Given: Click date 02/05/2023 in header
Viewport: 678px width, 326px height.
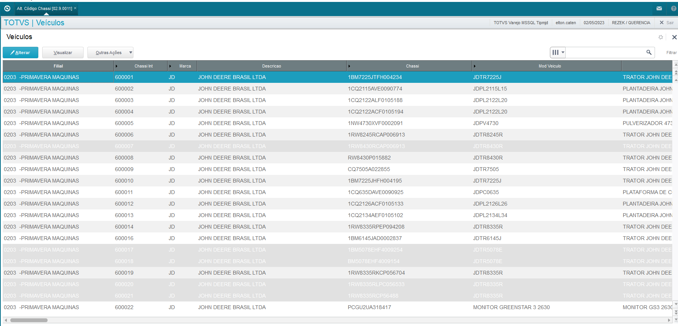Looking at the screenshot, I should tap(594, 23).
